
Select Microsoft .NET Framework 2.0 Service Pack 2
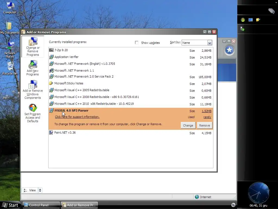coord(131,76)
